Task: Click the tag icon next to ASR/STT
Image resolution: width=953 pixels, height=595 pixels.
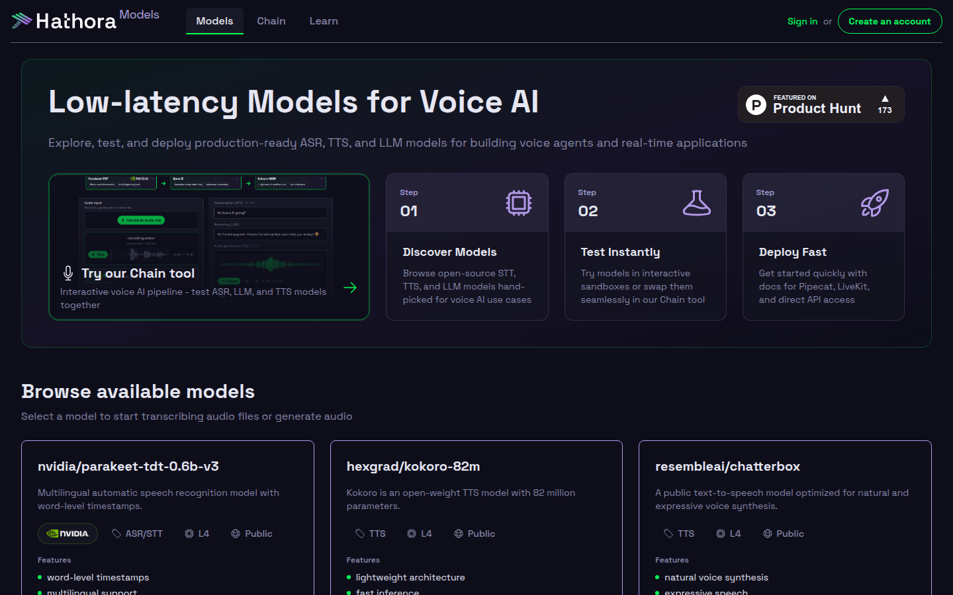Action: click(116, 534)
